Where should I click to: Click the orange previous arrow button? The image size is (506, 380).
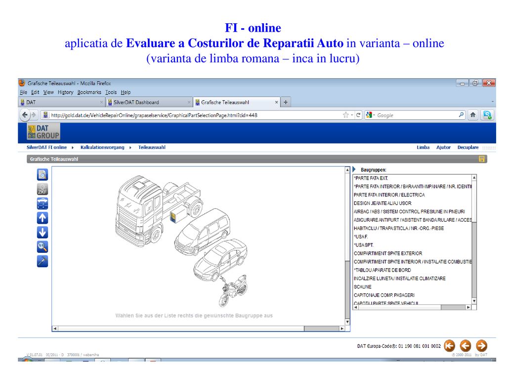click(x=465, y=346)
